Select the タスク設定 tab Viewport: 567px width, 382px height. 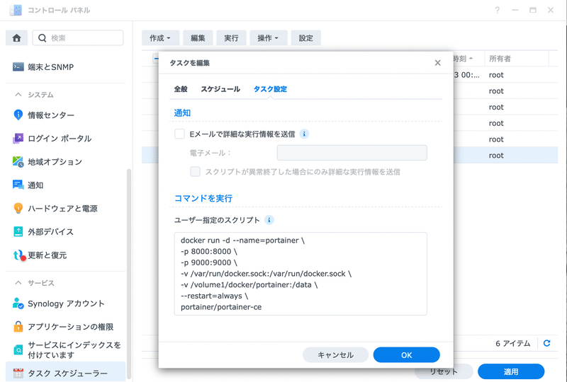click(x=270, y=89)
